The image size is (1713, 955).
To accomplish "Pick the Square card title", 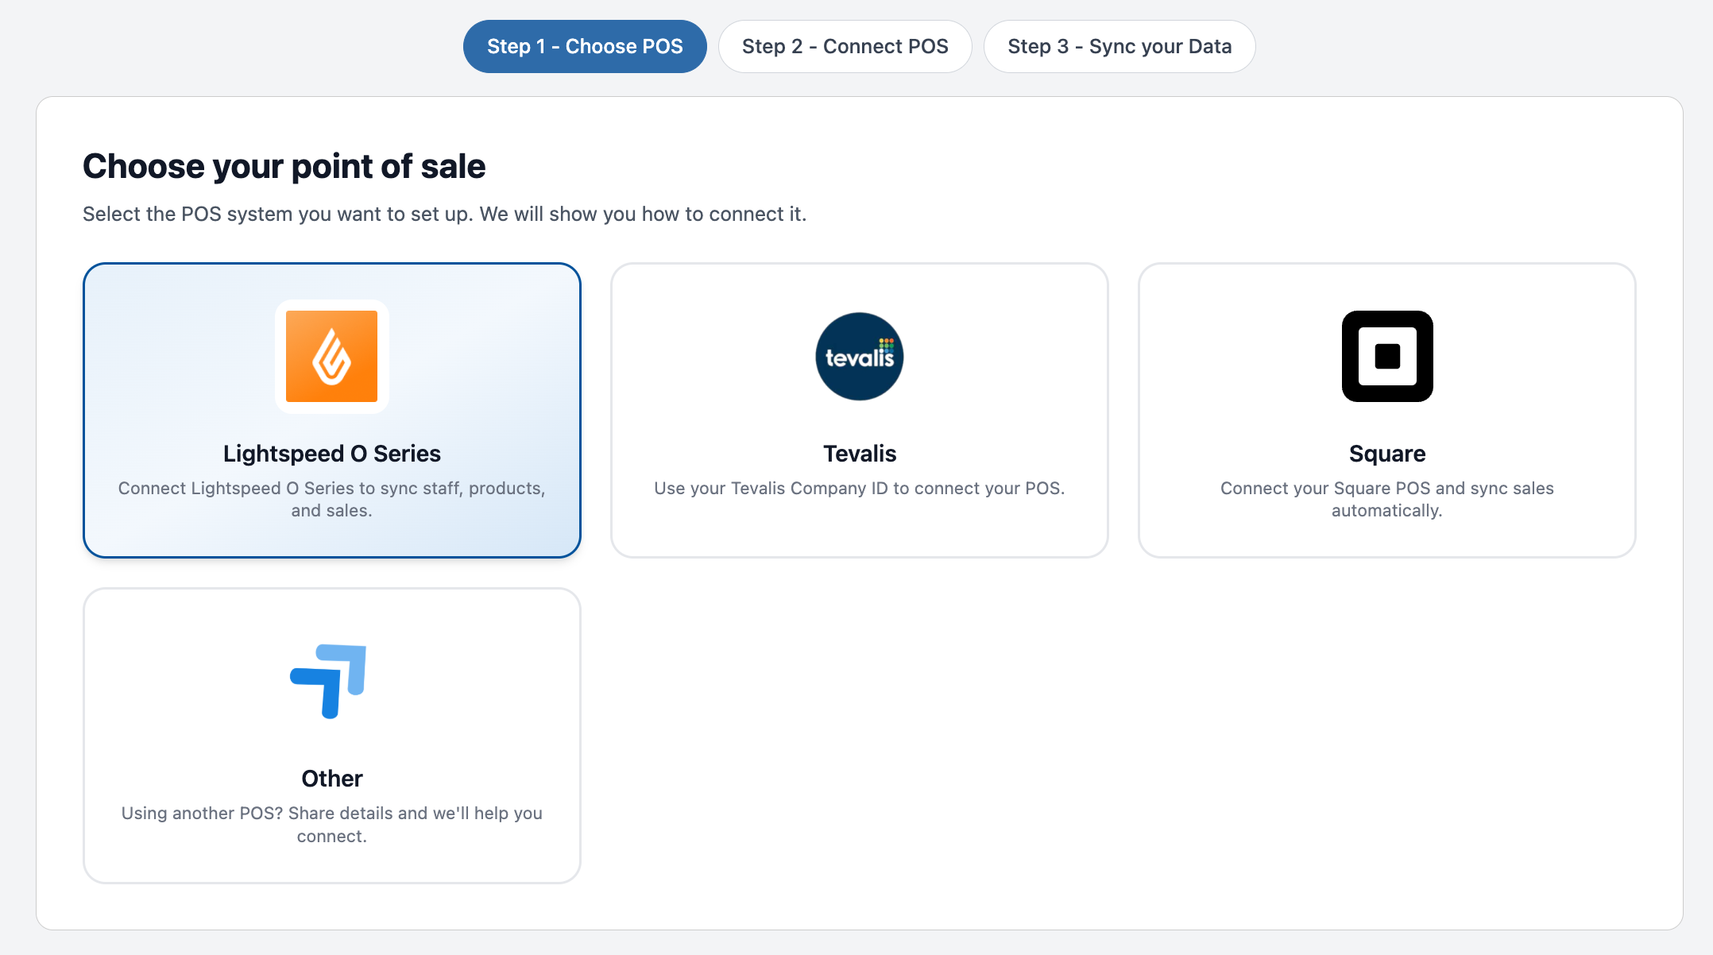I will click(x=1386, y=454).
